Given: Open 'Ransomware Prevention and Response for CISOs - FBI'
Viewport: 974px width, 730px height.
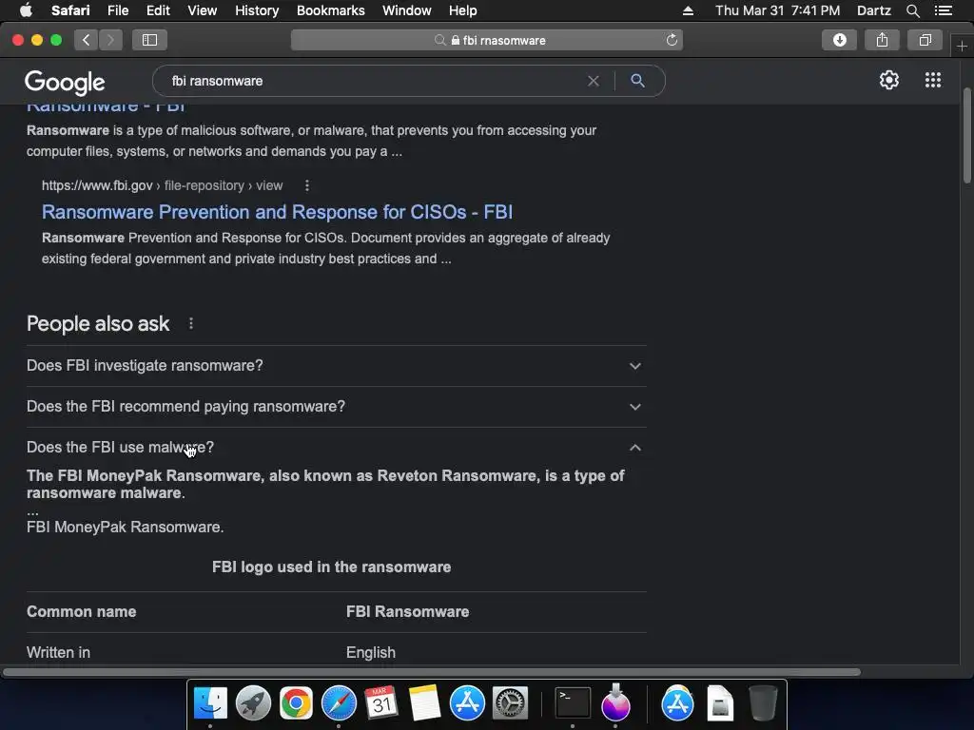Looking at the screenshot, I should (x=277, y=212).
